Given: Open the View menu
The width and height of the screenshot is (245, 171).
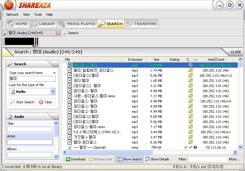Looking at the screenshot, I should point(26,15).
